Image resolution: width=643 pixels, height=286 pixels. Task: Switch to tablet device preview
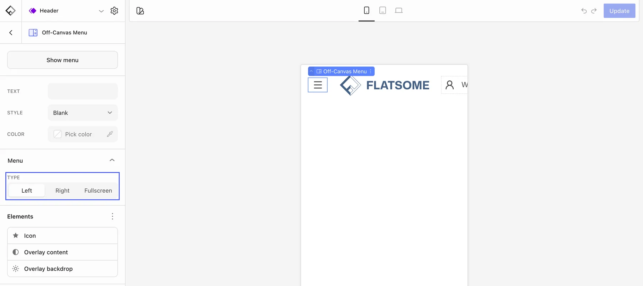(x=383, y=10)
